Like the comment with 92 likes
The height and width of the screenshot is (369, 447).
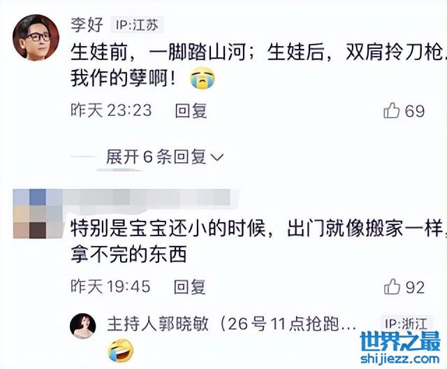[x=392, y=287]
